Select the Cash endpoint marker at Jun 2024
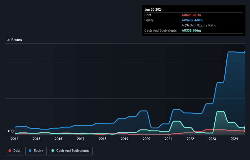Viewport: 250px width, 160px height. tap(245, 128)
